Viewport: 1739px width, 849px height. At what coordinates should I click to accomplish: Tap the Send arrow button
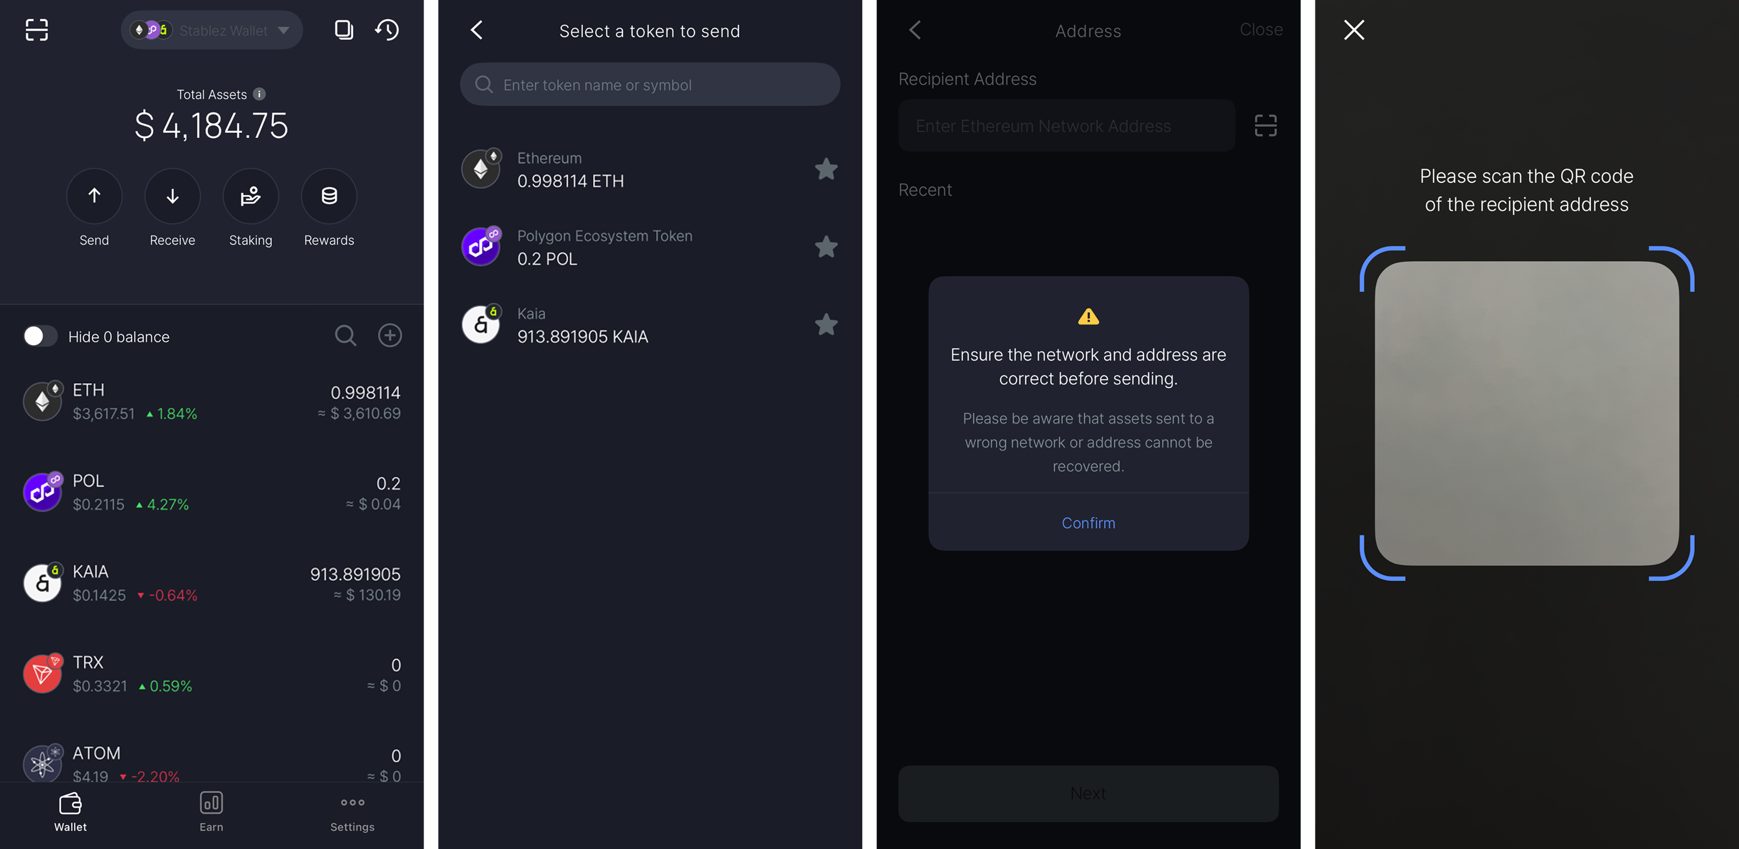(x=94, y=196)
